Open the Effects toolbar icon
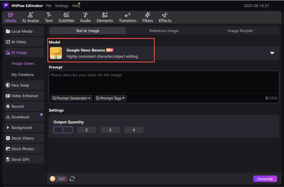 (165, 15)
